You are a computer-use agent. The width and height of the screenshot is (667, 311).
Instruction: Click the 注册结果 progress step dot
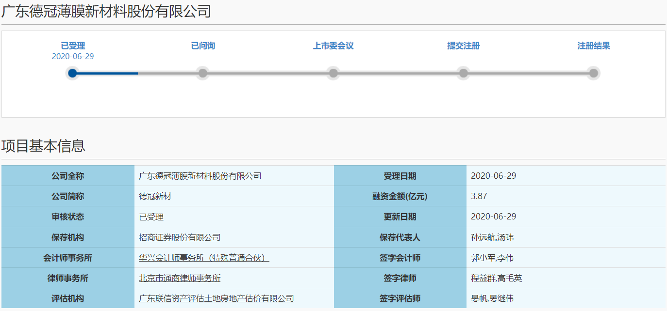[x=593, y=73]
